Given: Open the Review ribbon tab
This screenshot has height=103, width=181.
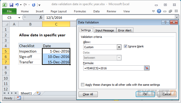Looking at the screenshot, I should [x=111, y=11].
